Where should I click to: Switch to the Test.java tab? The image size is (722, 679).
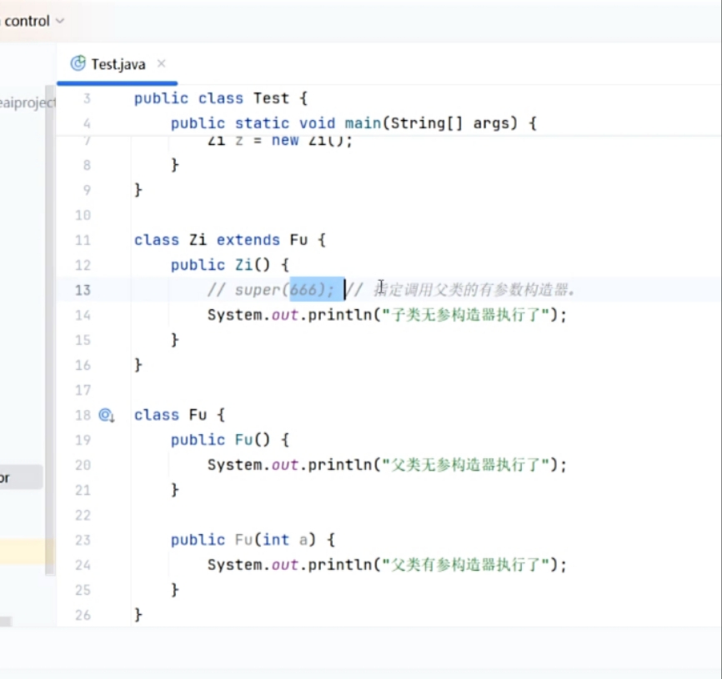pos(118,64)
